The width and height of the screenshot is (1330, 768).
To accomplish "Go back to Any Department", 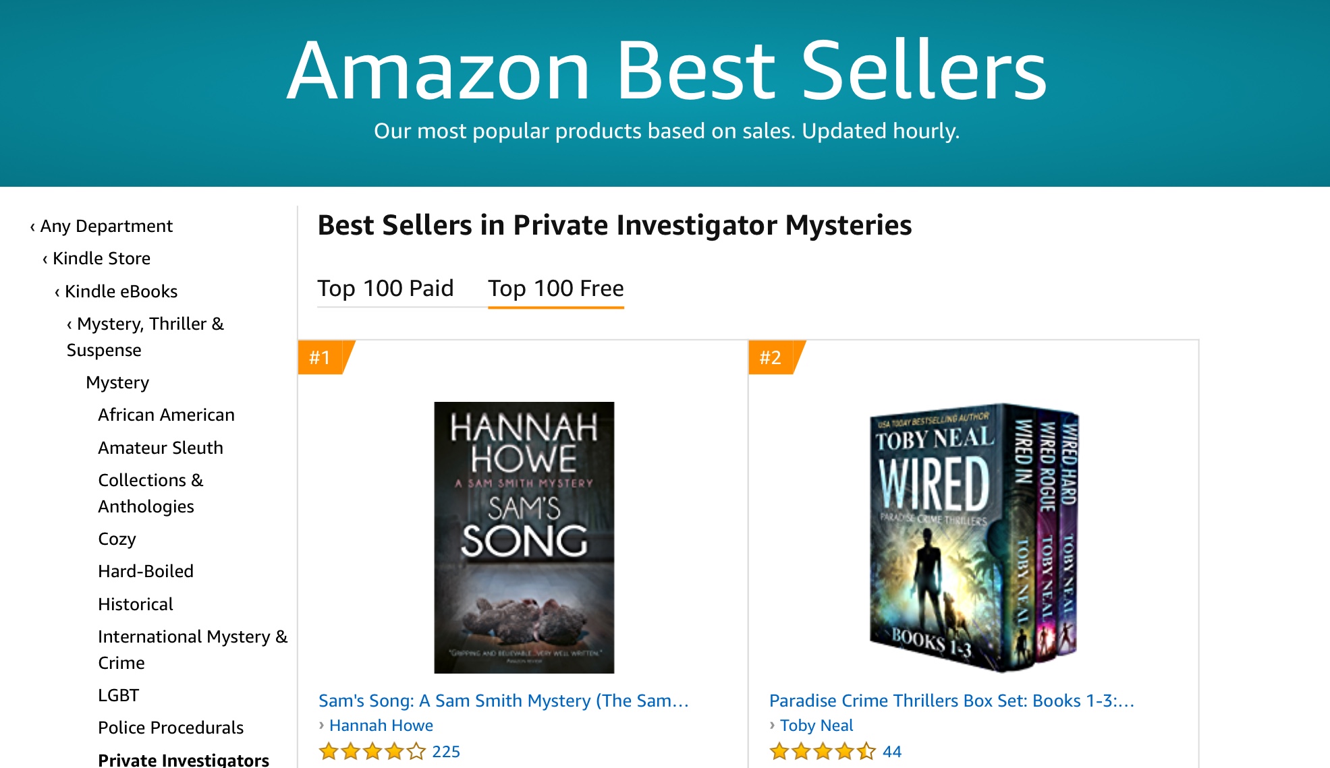I will coord(106,226).
